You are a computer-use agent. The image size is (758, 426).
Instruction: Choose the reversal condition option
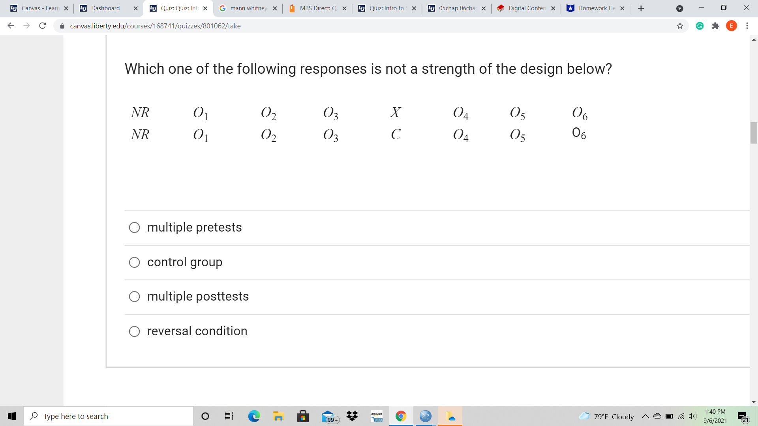pos(134,331)
